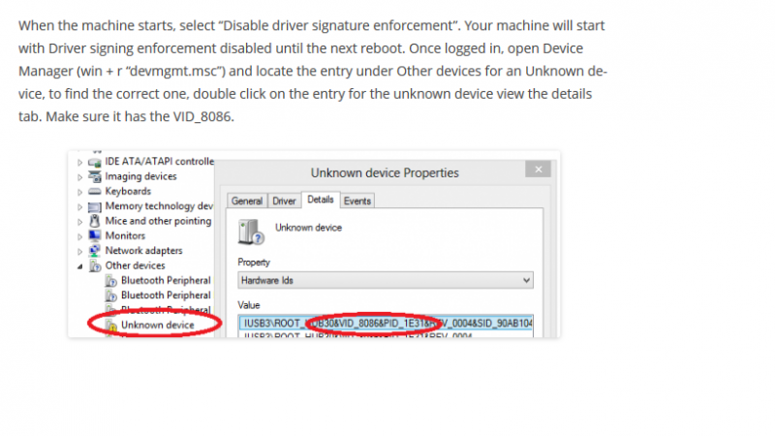Click the Mice and other pointing devices icon
Screen dimensions: 775x436
click(95, 221)
